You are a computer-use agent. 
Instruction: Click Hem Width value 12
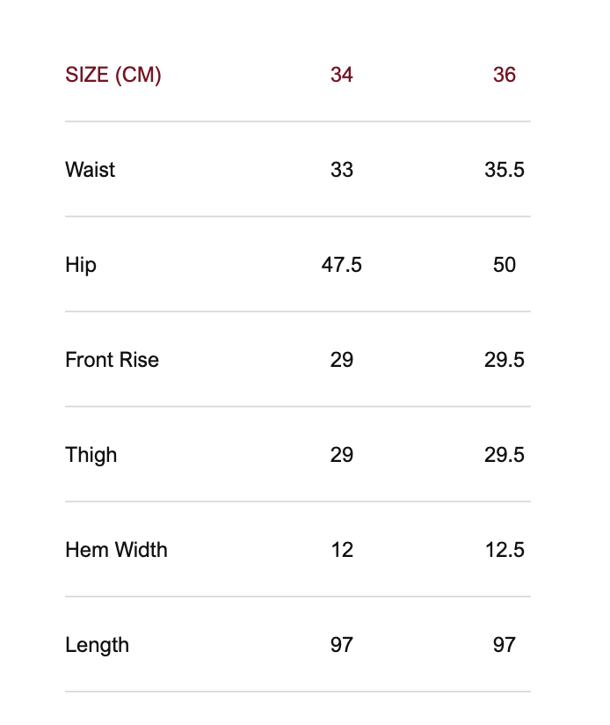click(342, 550)
